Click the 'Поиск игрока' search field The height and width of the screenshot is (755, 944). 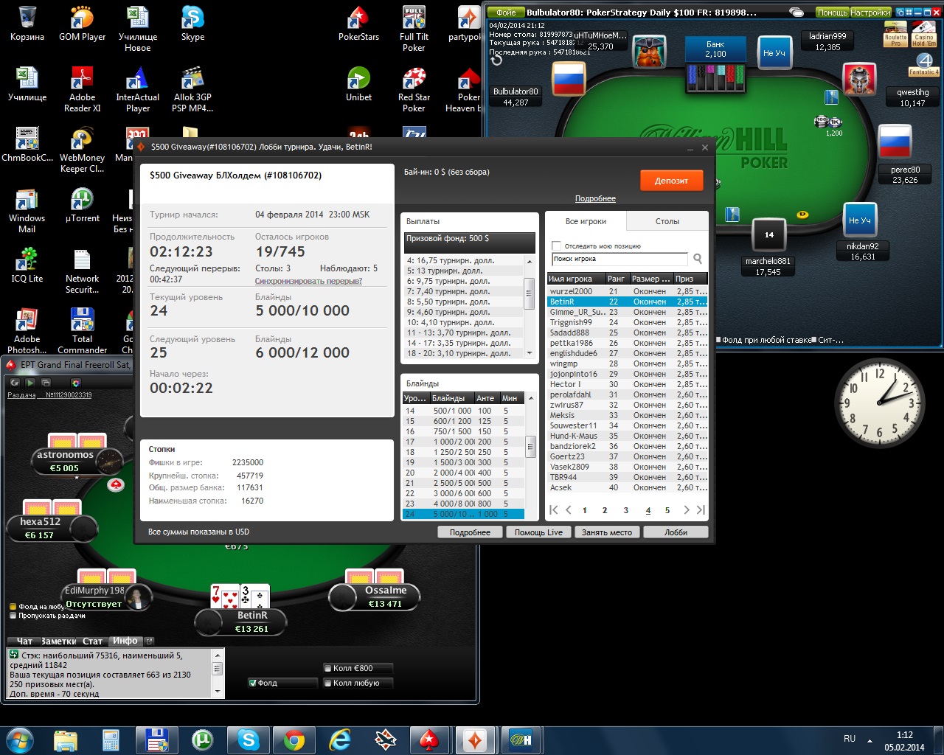[618, 259]
